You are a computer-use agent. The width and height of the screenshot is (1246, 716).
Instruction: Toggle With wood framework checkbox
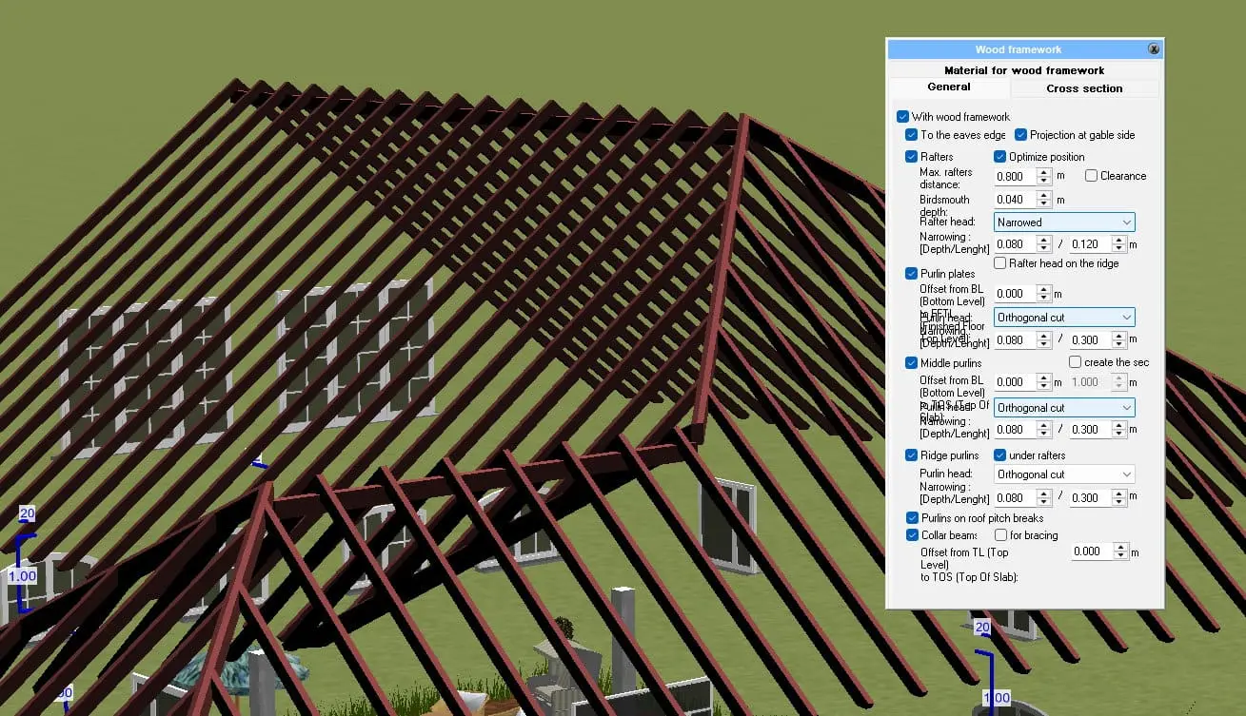(x=902, y=117)
